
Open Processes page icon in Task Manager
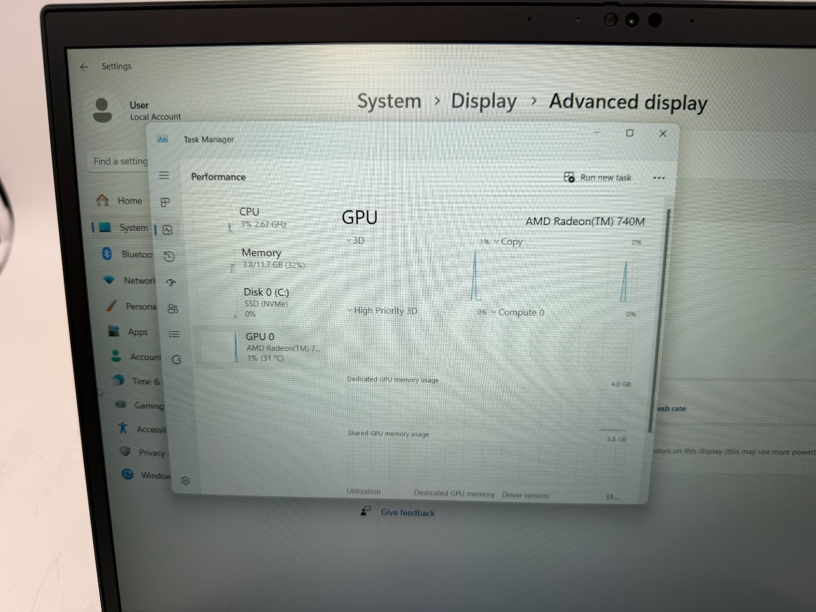(x=165, y=202)
